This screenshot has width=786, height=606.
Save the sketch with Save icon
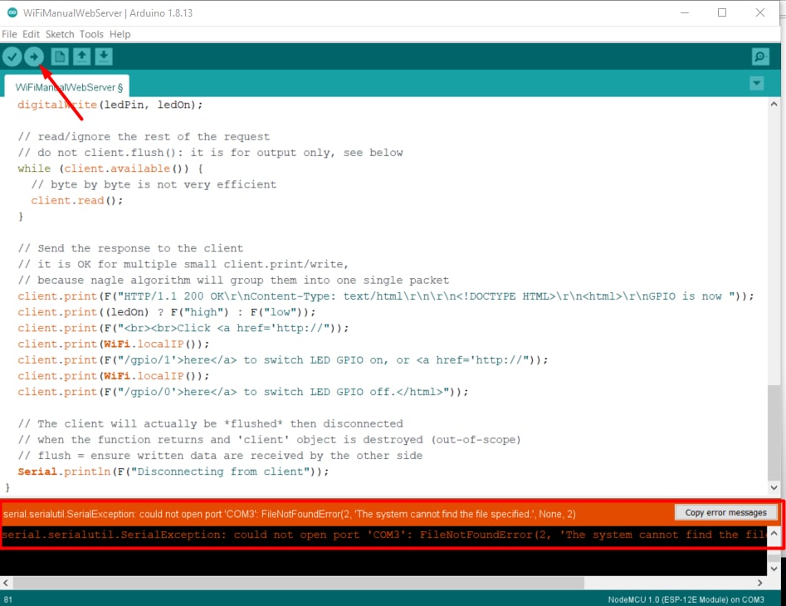pos(104,56)
